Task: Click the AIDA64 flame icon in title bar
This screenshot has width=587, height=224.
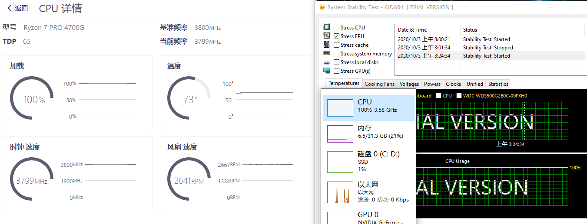Action: tap(322, 7)
